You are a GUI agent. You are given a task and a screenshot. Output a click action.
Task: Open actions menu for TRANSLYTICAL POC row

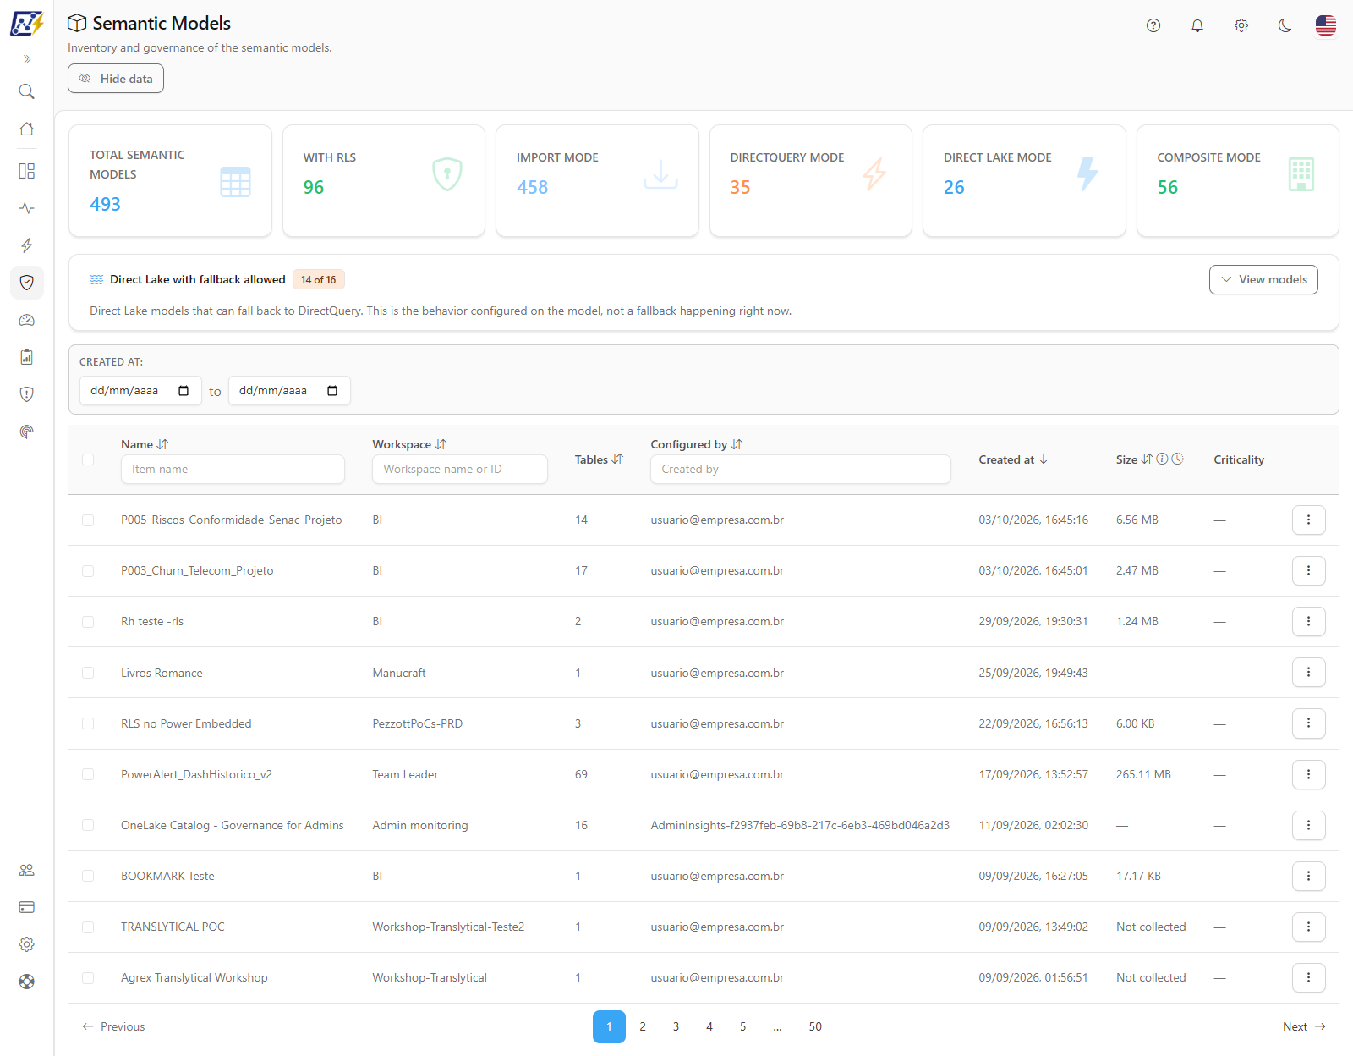[x=1308, y=927]
